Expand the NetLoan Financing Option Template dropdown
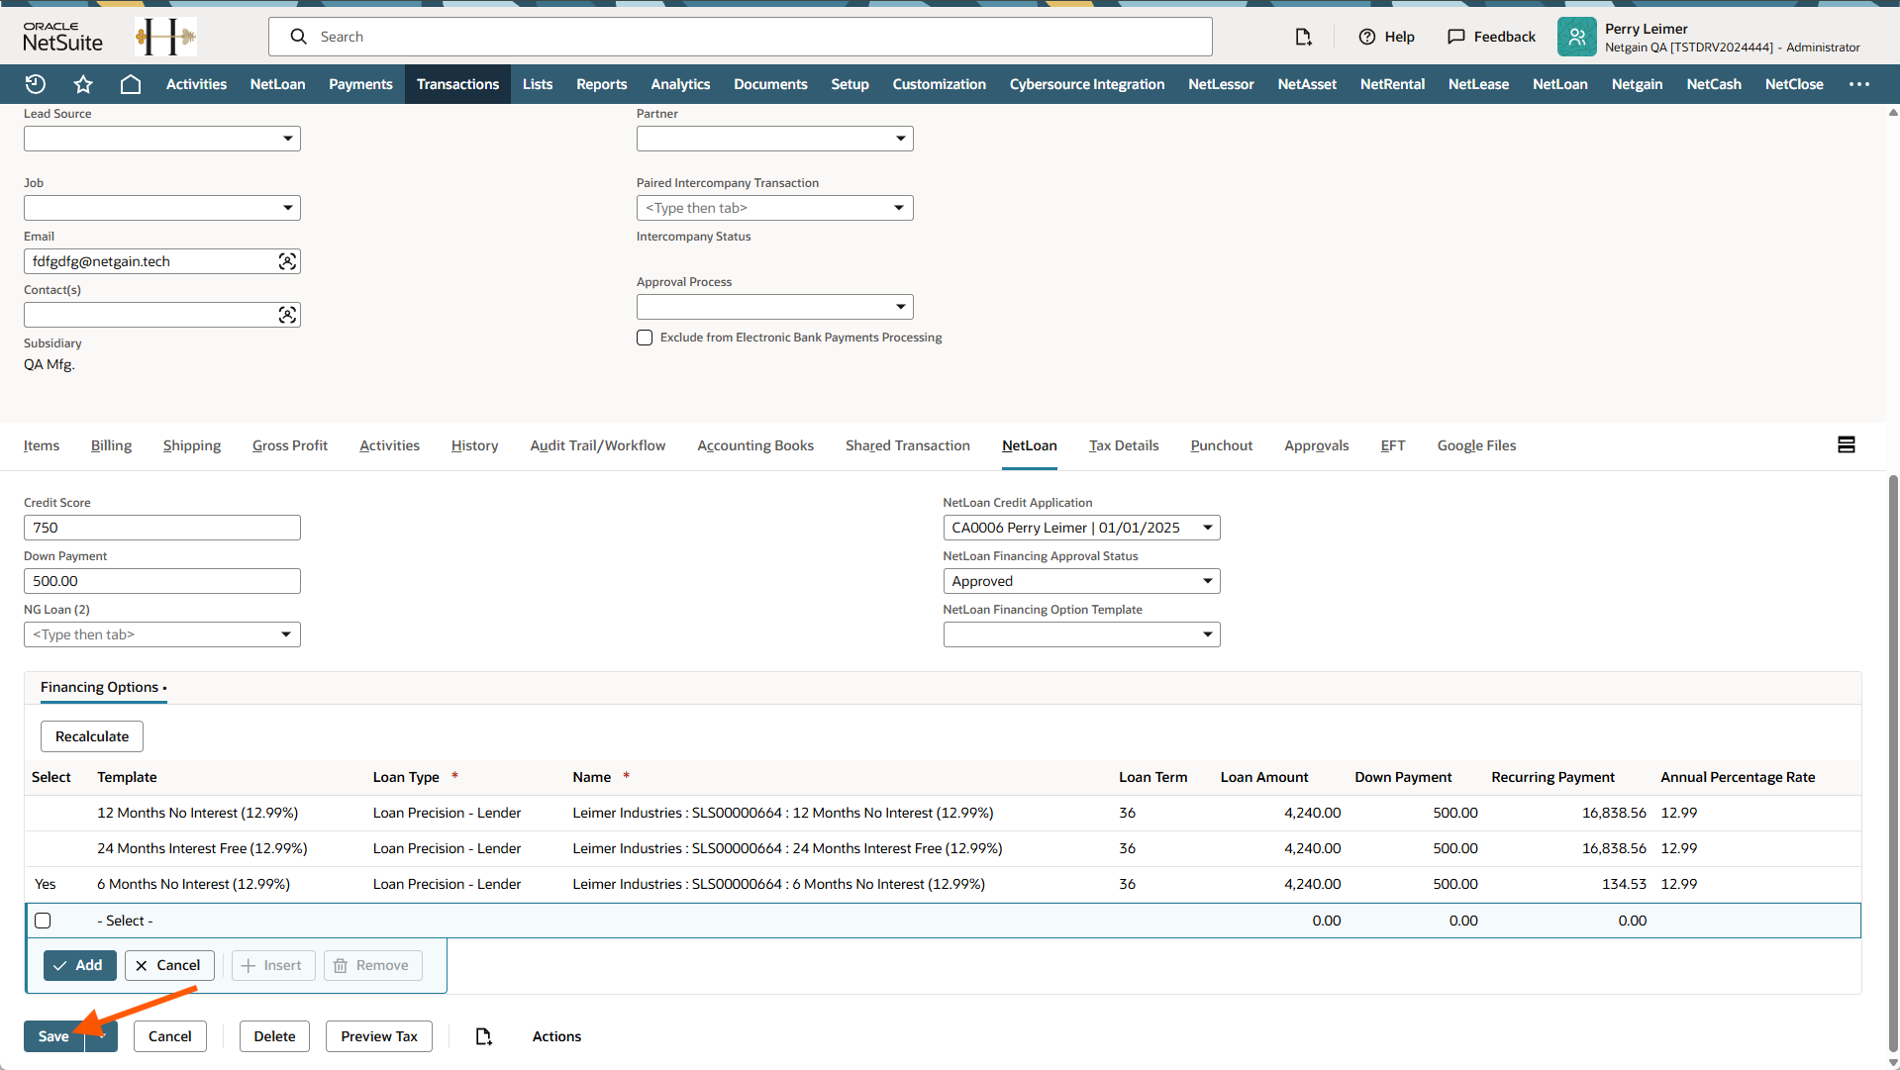1900x1070 pixels. coord(1207,634)
